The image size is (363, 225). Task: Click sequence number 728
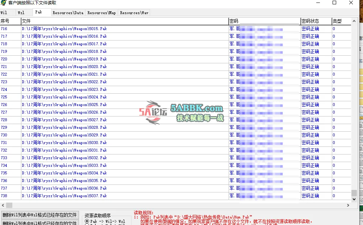(4, 120)
